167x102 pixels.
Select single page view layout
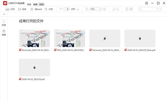pos(127,9)
